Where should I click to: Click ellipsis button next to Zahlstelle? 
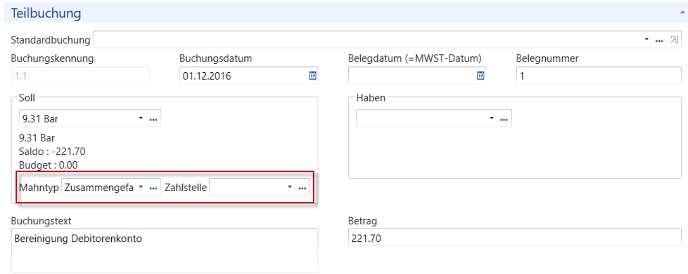[302, 188]
